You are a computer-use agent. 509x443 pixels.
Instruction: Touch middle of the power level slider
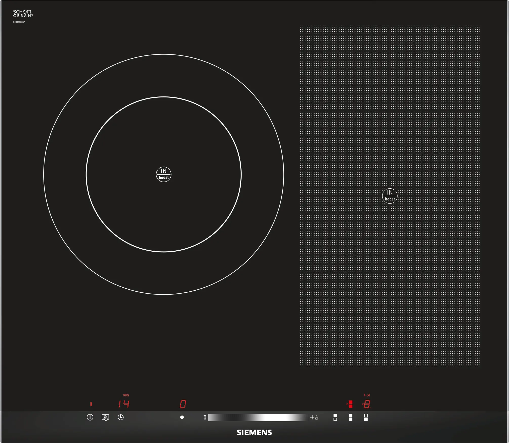259,417
